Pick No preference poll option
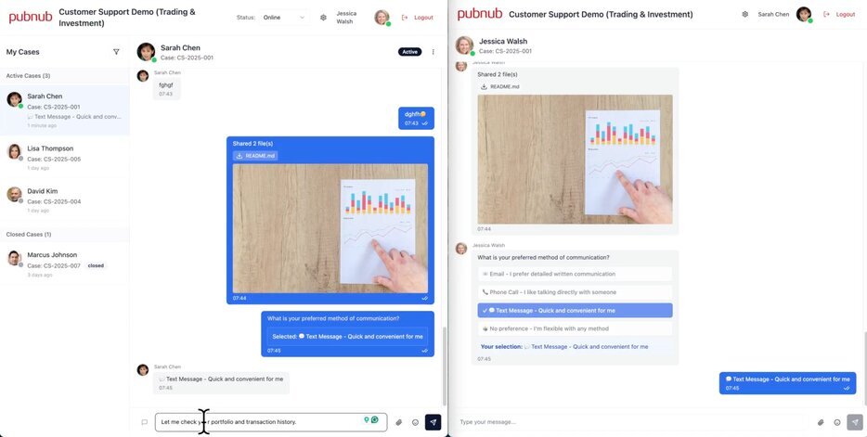 click(575, 328)
